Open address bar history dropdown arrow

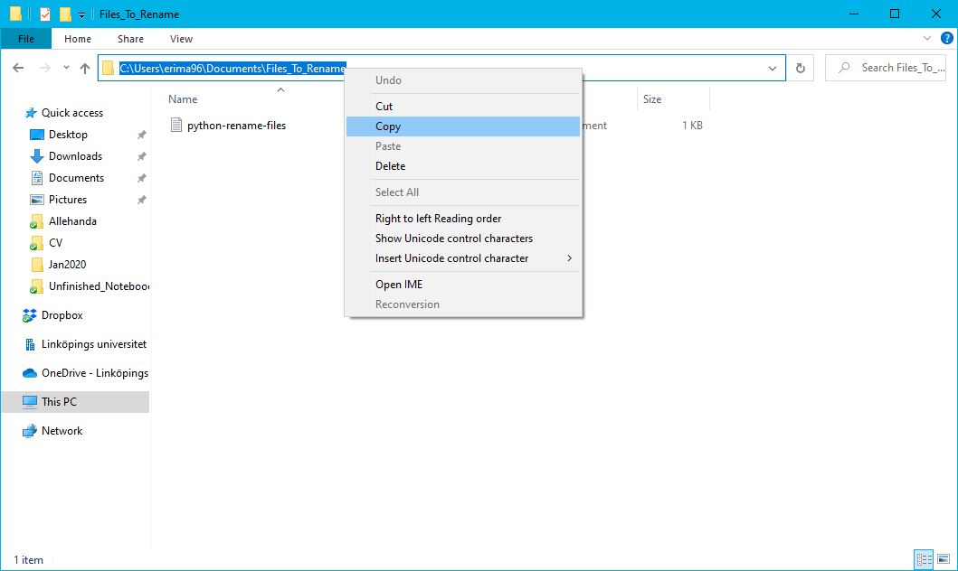coord(773,68)
